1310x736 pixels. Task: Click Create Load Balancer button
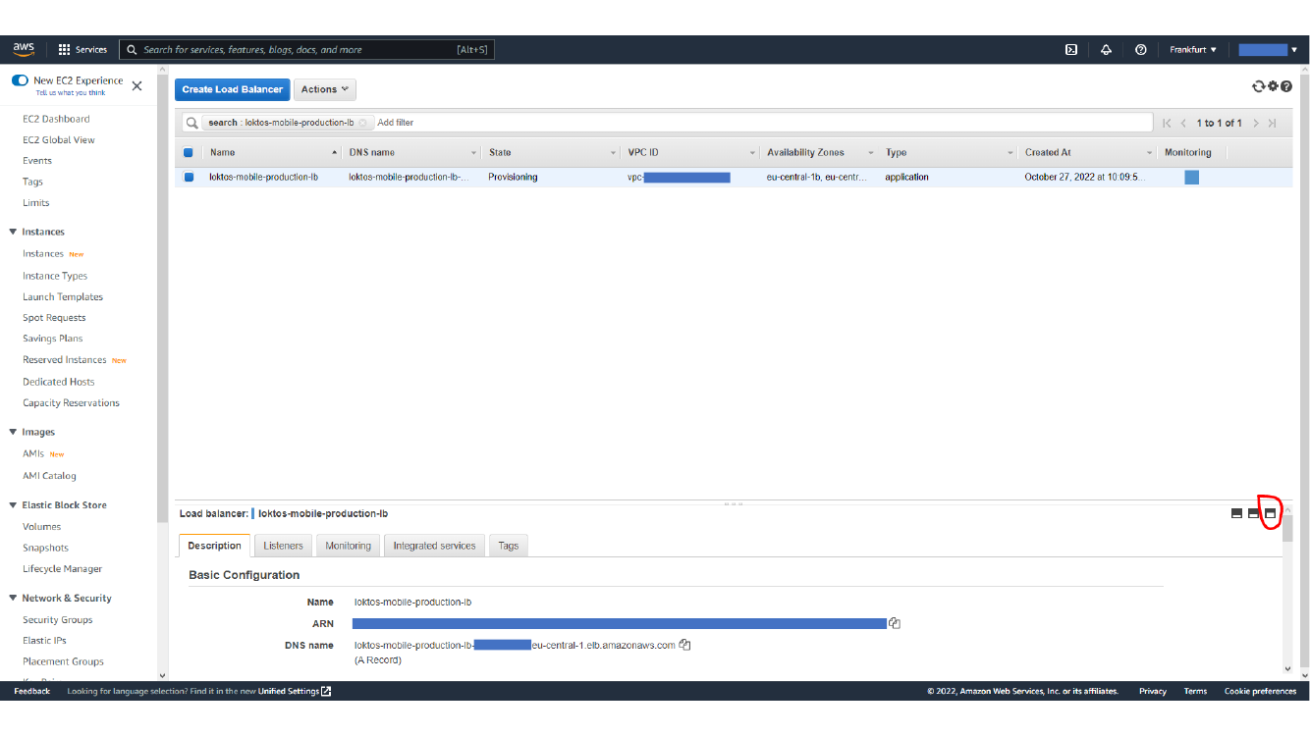click(x=233, y=89)
